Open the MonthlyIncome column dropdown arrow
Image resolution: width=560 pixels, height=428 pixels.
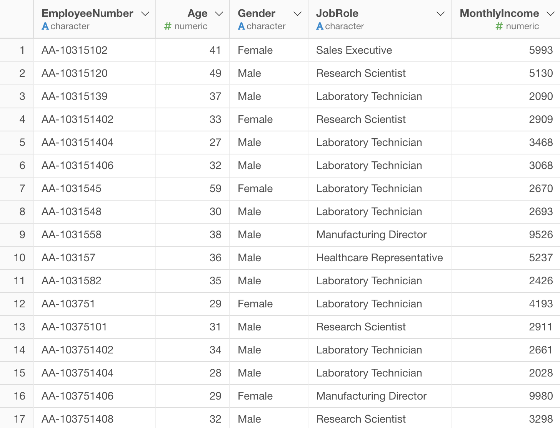551,14
